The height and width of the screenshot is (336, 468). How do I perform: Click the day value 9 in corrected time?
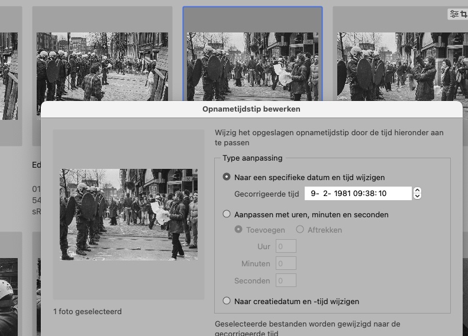point(313,193)
